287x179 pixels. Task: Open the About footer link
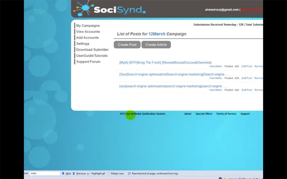coord(188,114)
